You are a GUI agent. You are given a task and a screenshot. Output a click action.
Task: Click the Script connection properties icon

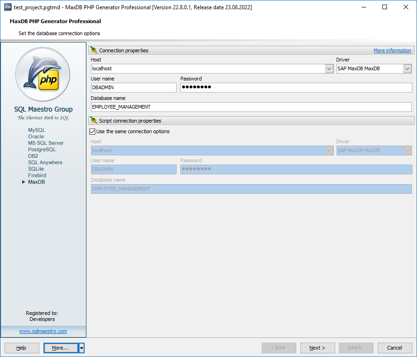(94, 121)
